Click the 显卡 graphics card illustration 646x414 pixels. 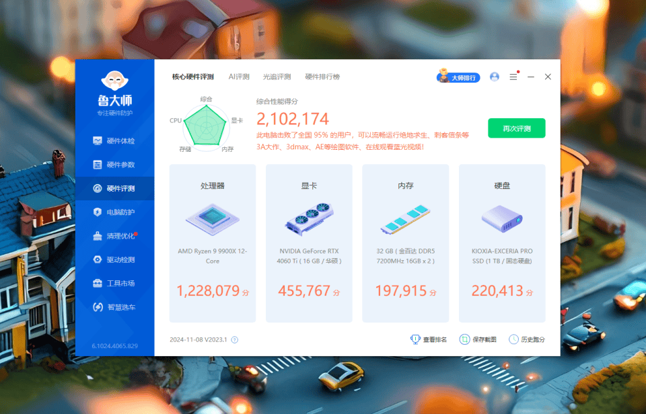click(x=309, y=218)
